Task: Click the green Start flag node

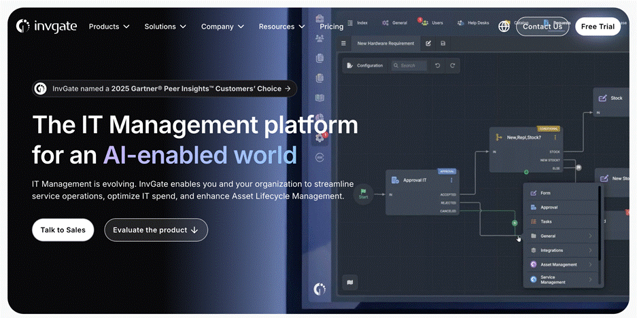Action: (x=363, y=194)
